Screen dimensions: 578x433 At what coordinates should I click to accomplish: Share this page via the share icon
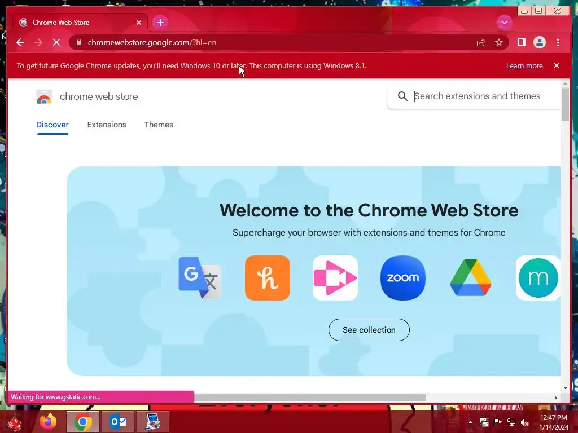click(481, 42)
